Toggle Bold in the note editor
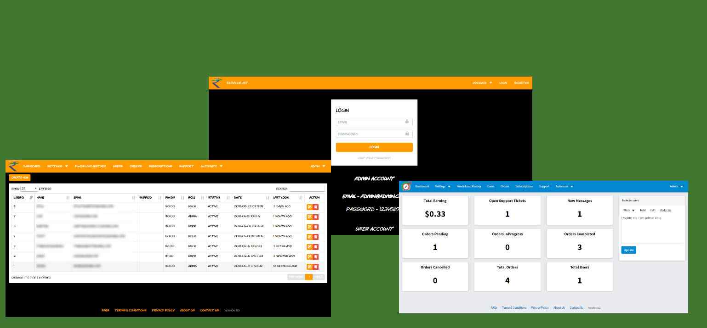707x328 pixels. [643, 211]
